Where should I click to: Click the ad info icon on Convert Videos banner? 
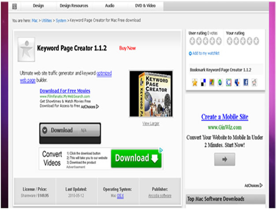(x=161, y=150)
